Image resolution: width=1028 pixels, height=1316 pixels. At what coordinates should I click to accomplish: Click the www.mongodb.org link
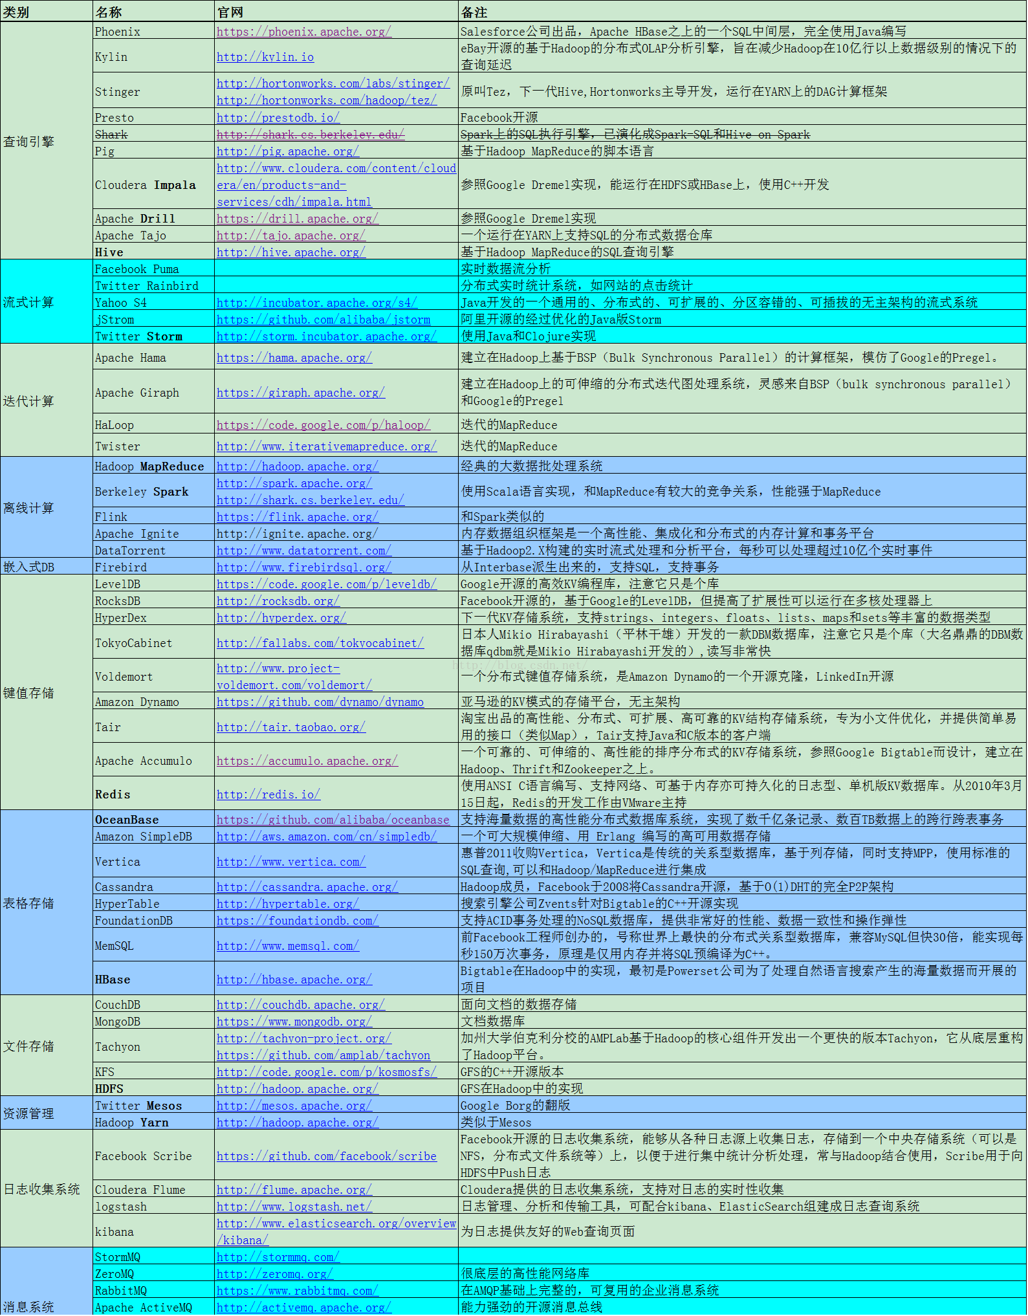[294, 1021]
